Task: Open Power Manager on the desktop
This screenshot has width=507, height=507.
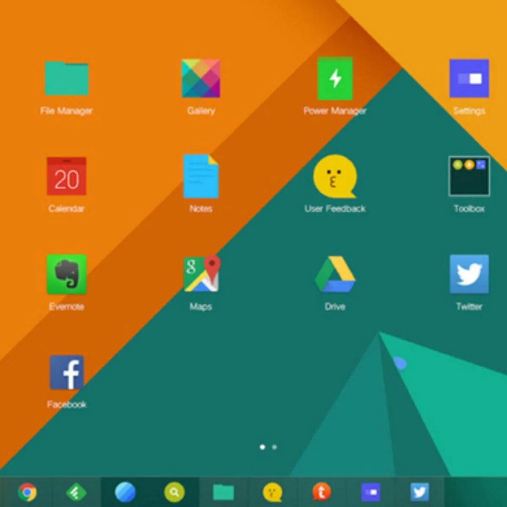Action: tap(335, 78)
